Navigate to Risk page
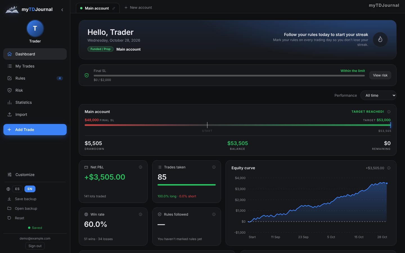This screenshot has height=253, width=405. click(35, 90)
